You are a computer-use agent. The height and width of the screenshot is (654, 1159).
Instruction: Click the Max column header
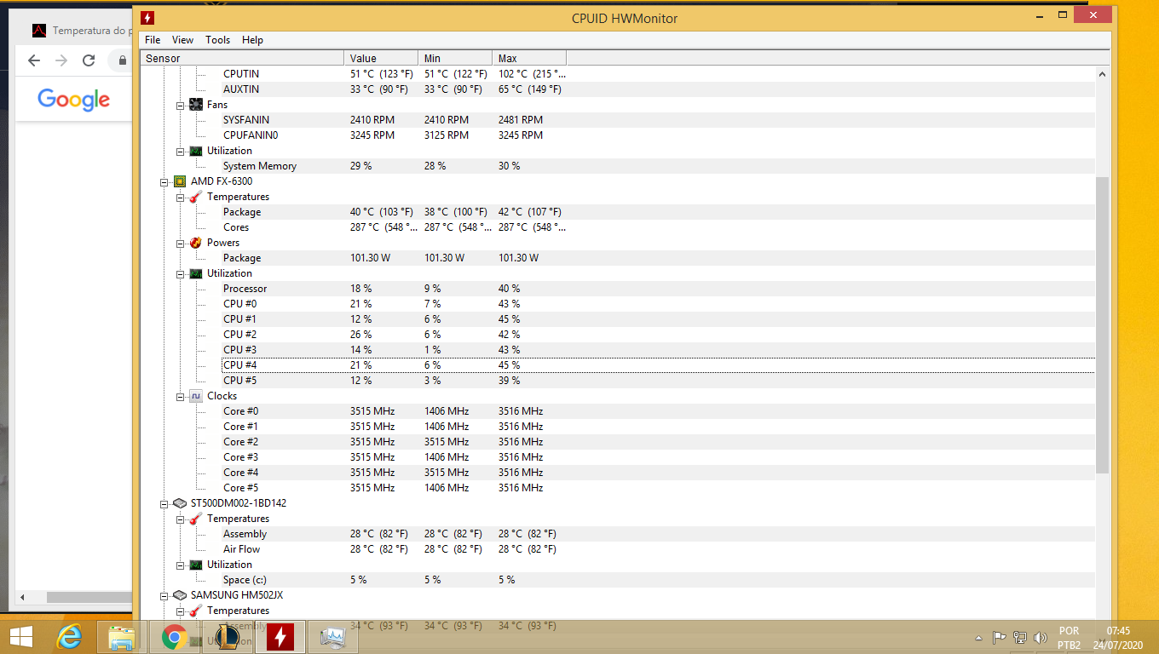coord(530,58)
